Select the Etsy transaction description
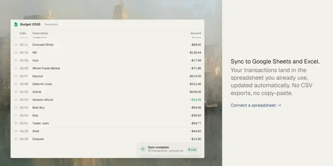The height and width of the screenshot is (166, 333). tap(35, 116)
